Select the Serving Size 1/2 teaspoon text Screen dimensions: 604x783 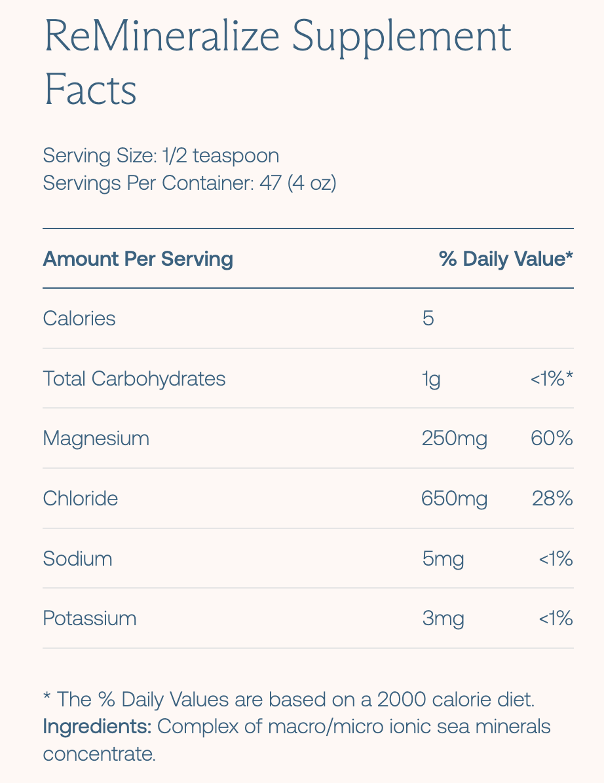(161, 156)
